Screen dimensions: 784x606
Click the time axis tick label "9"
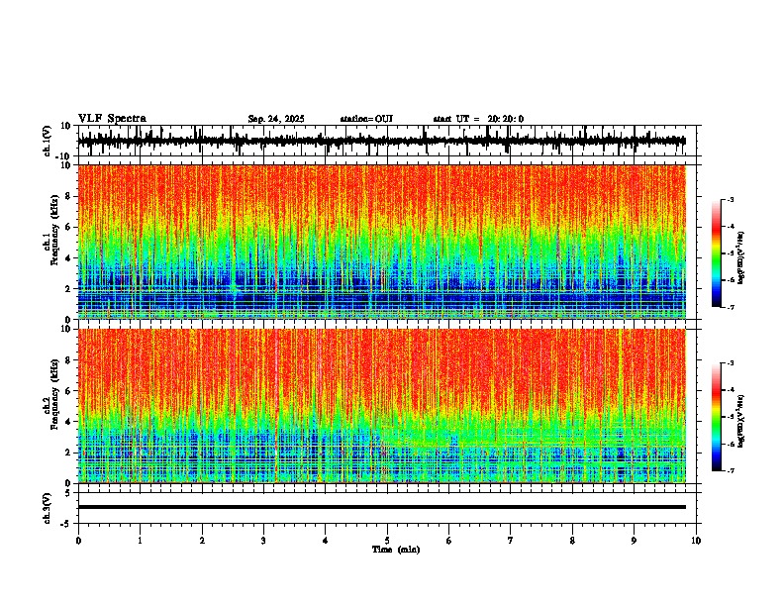click(634, 541)
